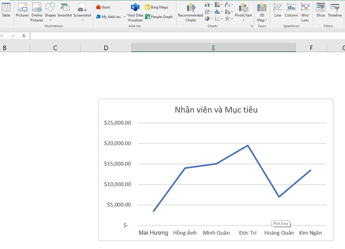345x249 pixels.
Task: Click the '$15,000.00' axis label
Action: [118, 163]
